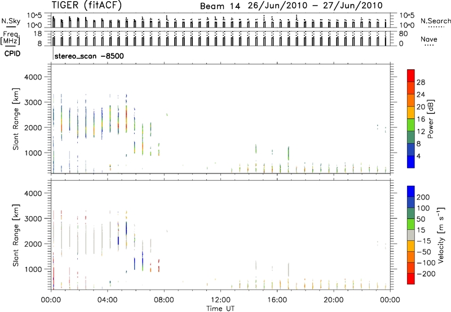This screenshot has width=451, height=312.
Task: Click the 'CPID' row label
Action: pos(12,54)
